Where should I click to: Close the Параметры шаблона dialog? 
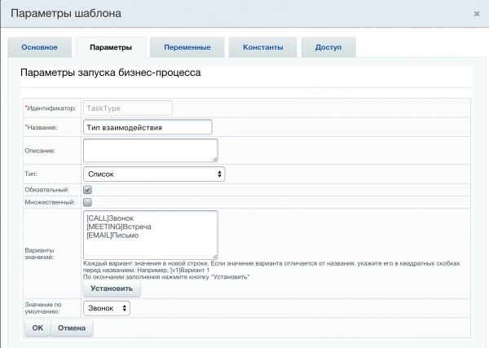pyautogui.click(x=476, y=14)
